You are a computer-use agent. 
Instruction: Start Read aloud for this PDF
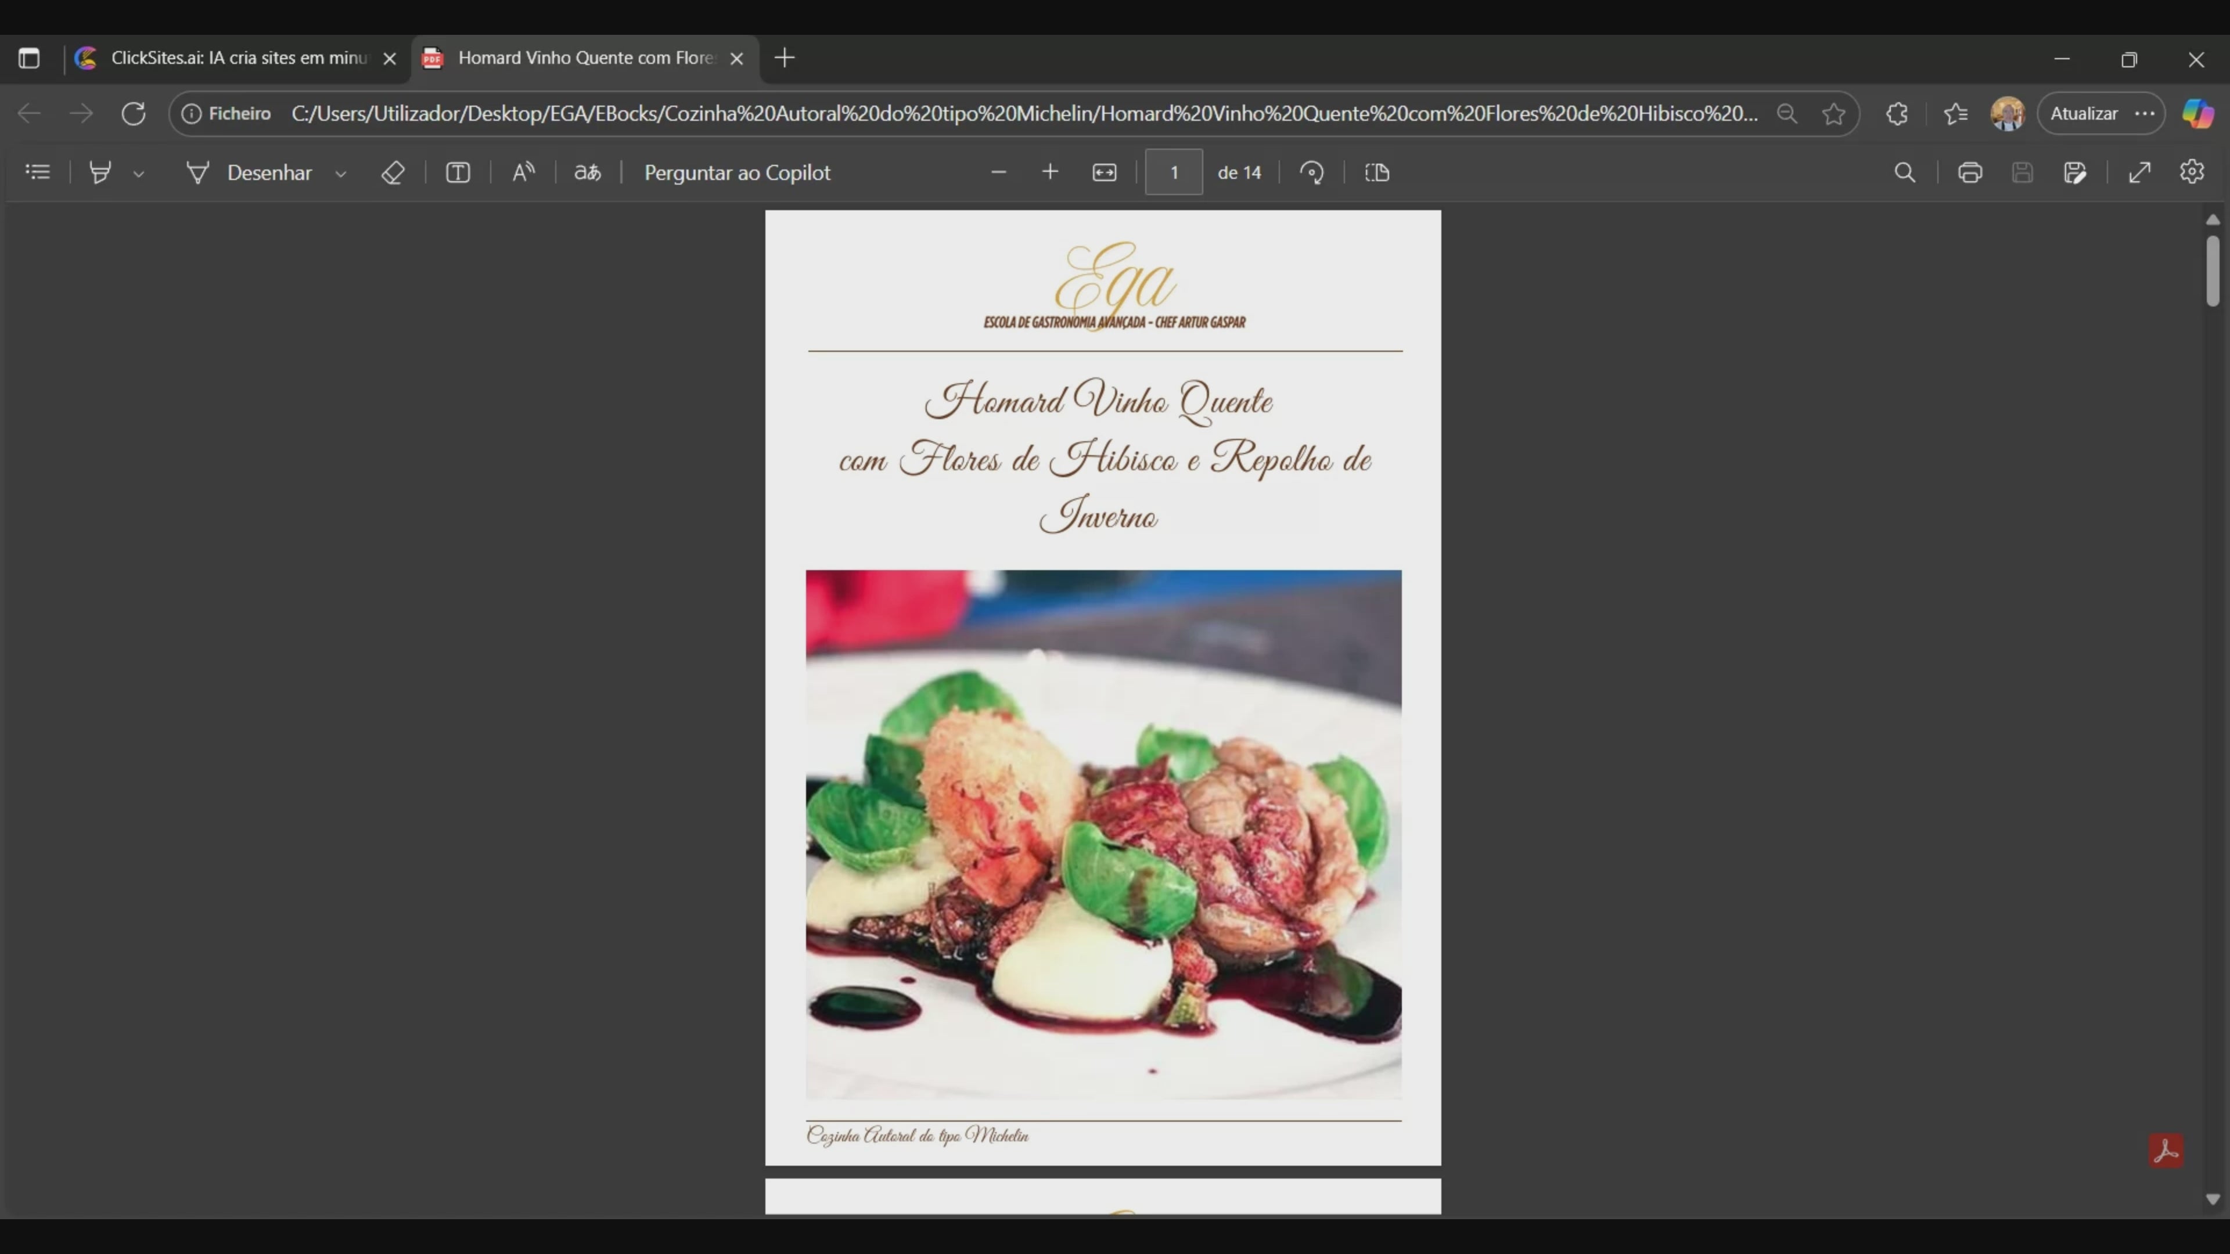[523, 172]
